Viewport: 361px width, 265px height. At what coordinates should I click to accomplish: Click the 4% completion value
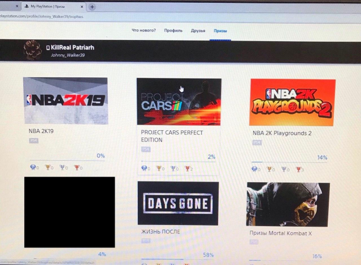click(102, 254)
